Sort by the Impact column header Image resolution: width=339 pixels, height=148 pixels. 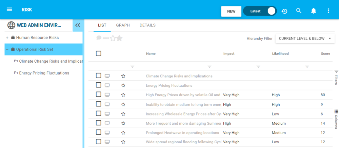[x=229, y=54]
